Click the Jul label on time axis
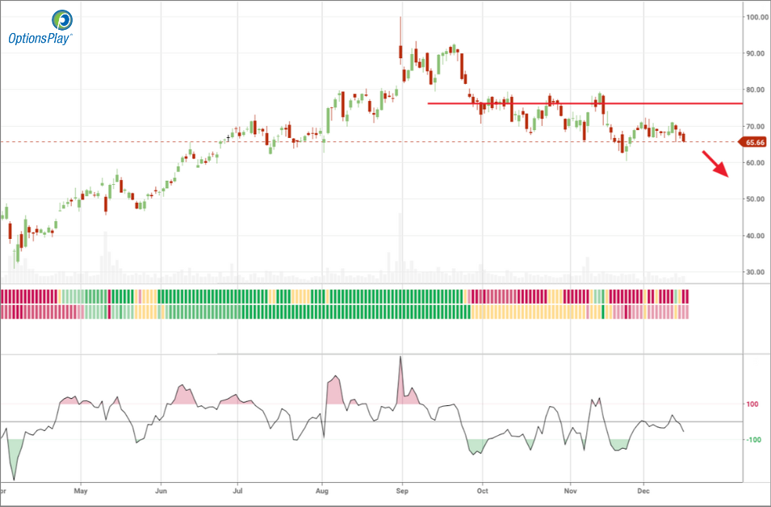 [x=237, y=490]
